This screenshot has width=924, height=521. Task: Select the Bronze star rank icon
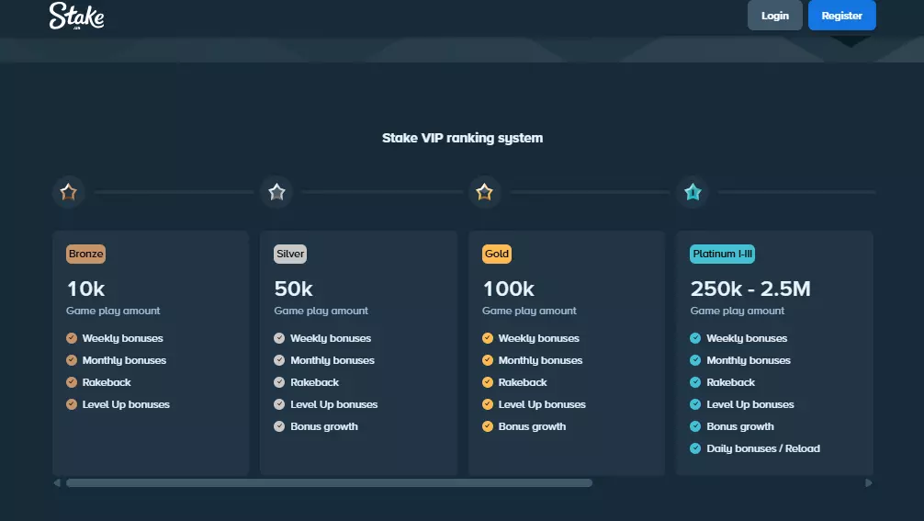[68, 192]
